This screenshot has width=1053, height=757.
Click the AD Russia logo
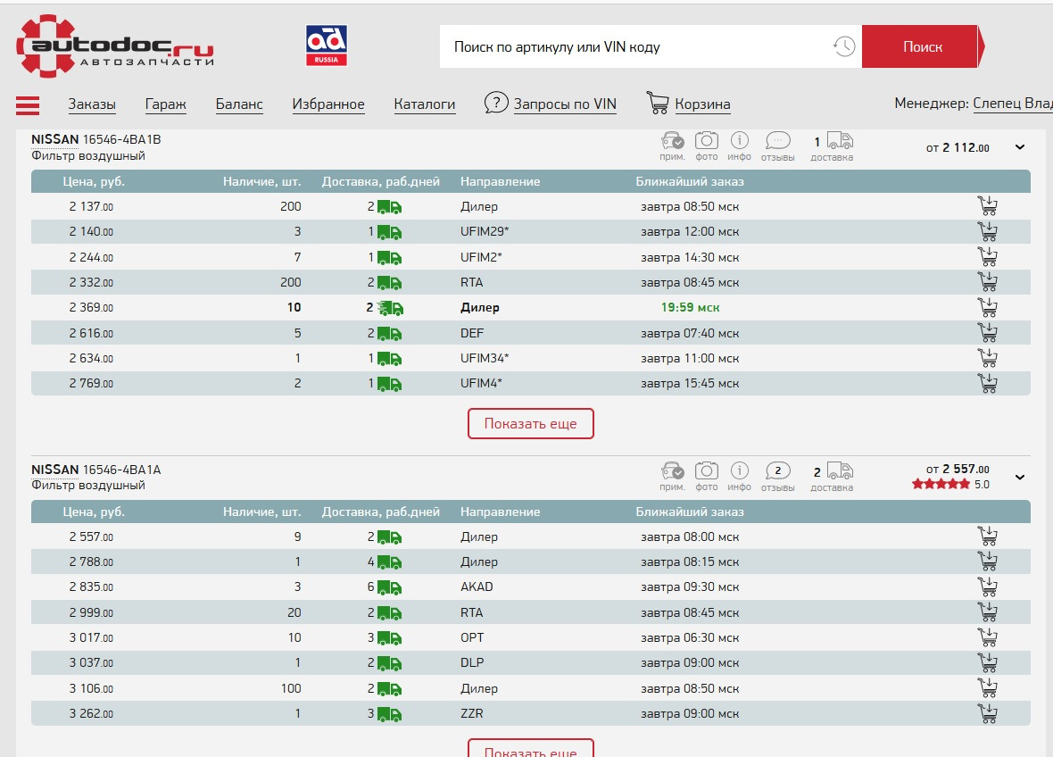point(327,46)
